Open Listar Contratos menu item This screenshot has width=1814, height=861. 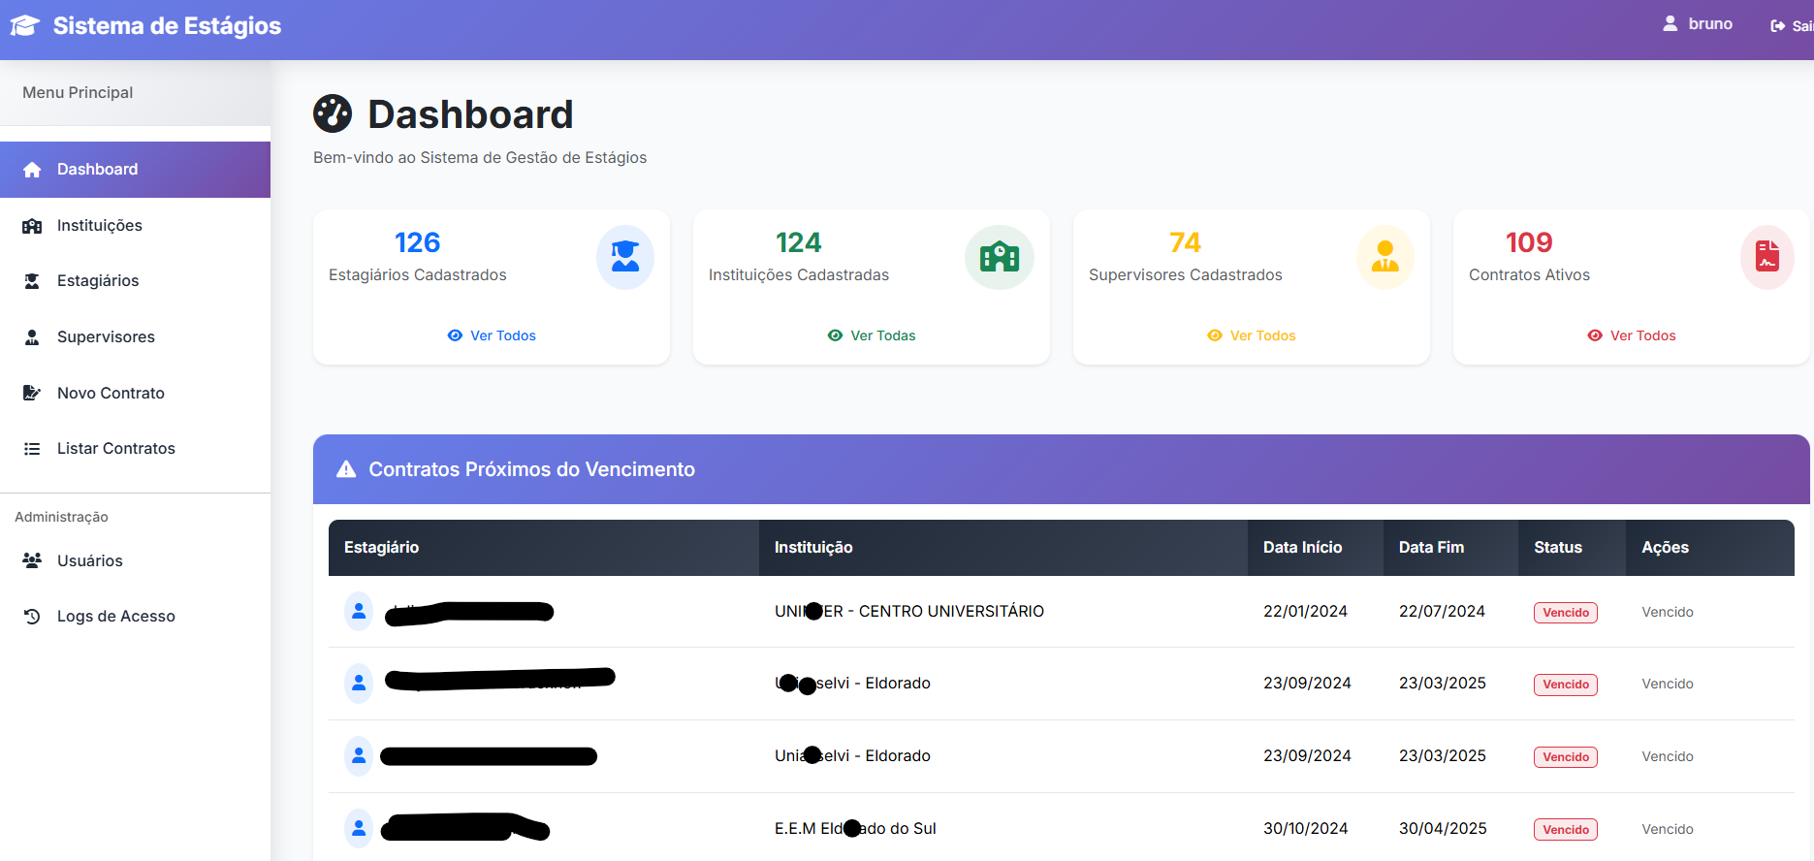coord(115,449)
